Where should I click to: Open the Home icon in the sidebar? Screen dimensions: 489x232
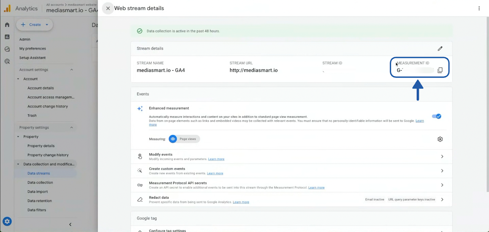7,25
